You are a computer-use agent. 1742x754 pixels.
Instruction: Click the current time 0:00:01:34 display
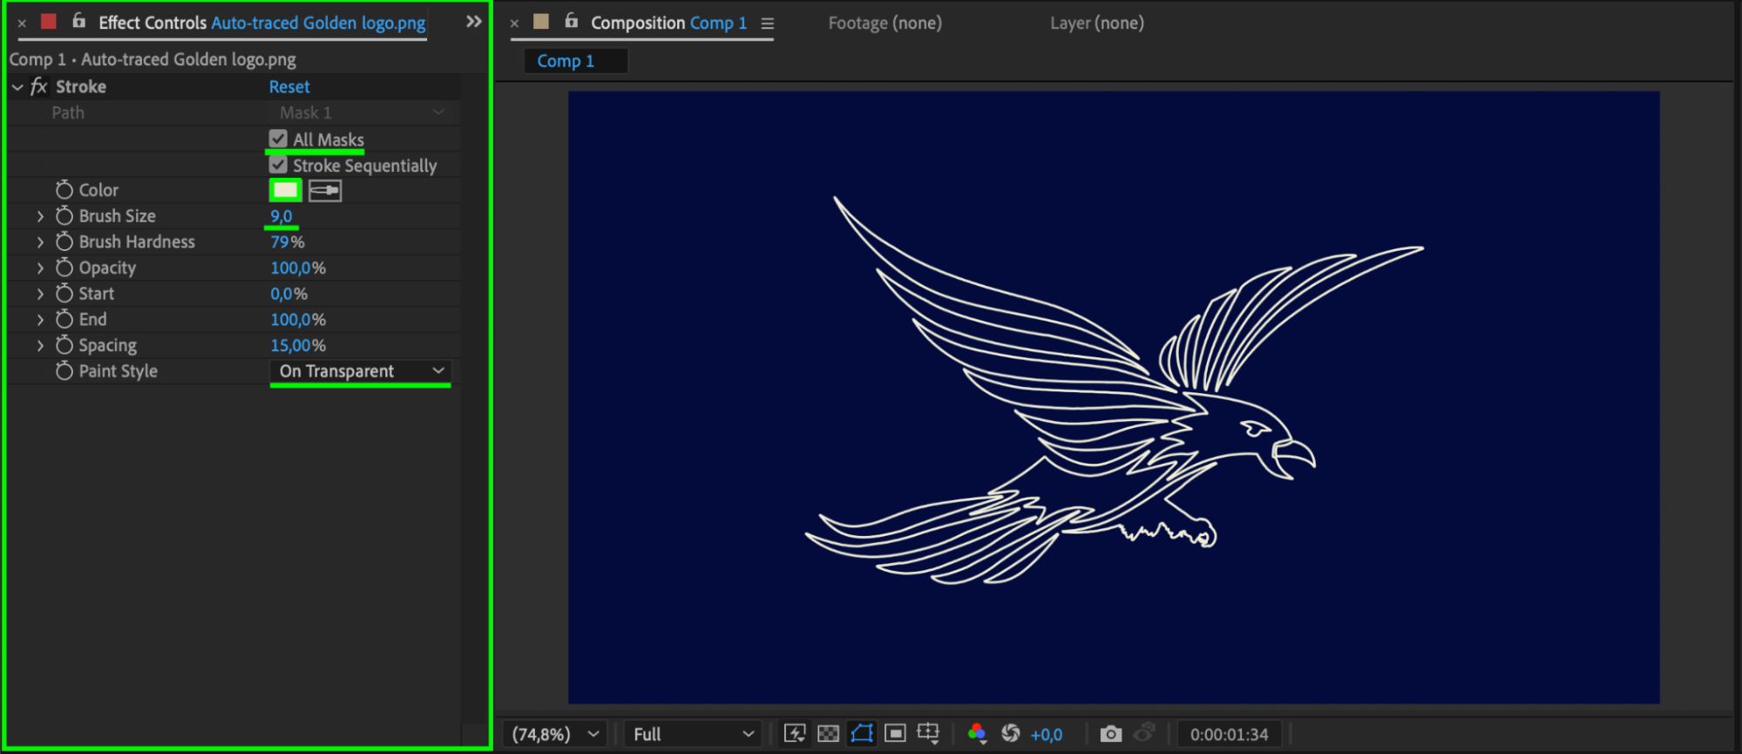click(1229, 735)
